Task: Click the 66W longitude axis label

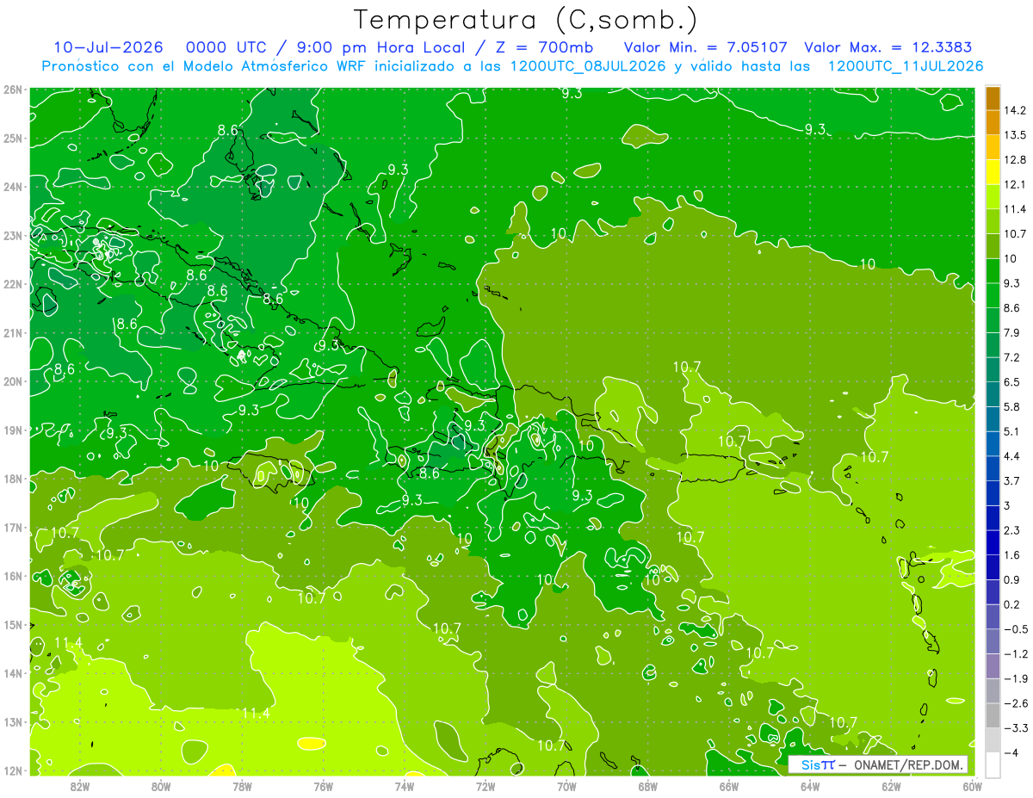Action: [729, 786]
